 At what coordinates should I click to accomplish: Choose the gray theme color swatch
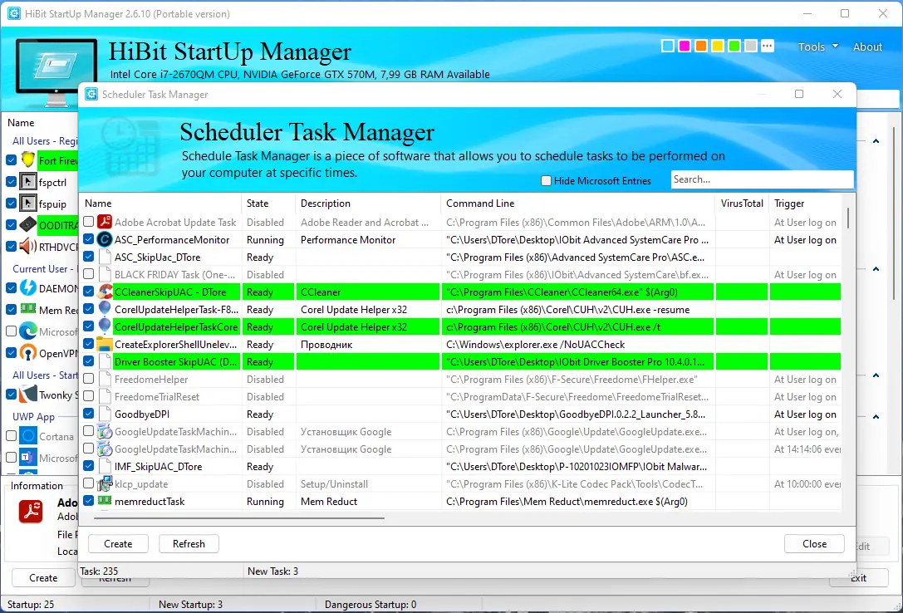(751, 46)
